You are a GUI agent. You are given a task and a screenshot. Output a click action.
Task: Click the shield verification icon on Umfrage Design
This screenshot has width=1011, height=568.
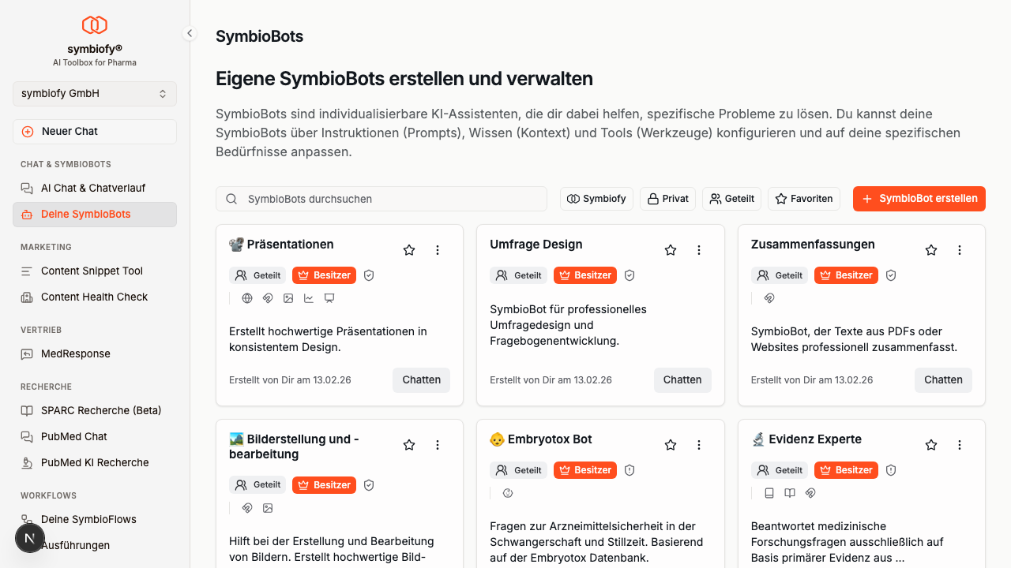630,275
